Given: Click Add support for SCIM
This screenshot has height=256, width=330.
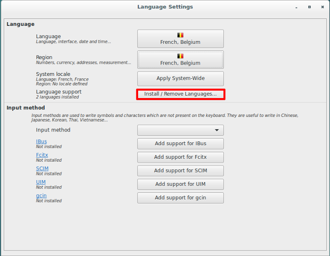Looking at the screenshot, I should (x=181, y=171).
